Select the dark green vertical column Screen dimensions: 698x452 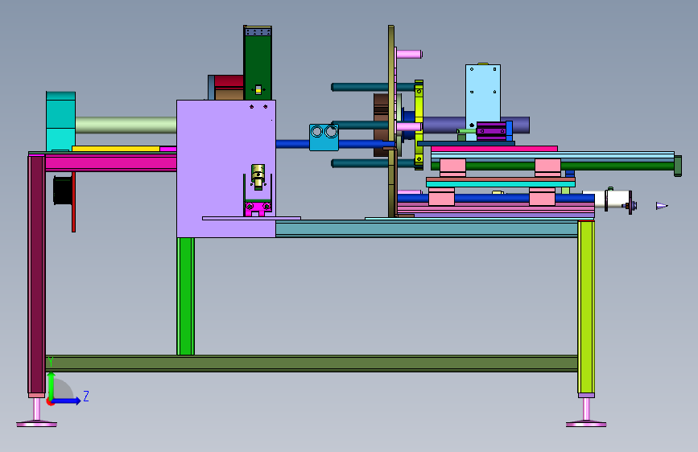pos(258,63)
